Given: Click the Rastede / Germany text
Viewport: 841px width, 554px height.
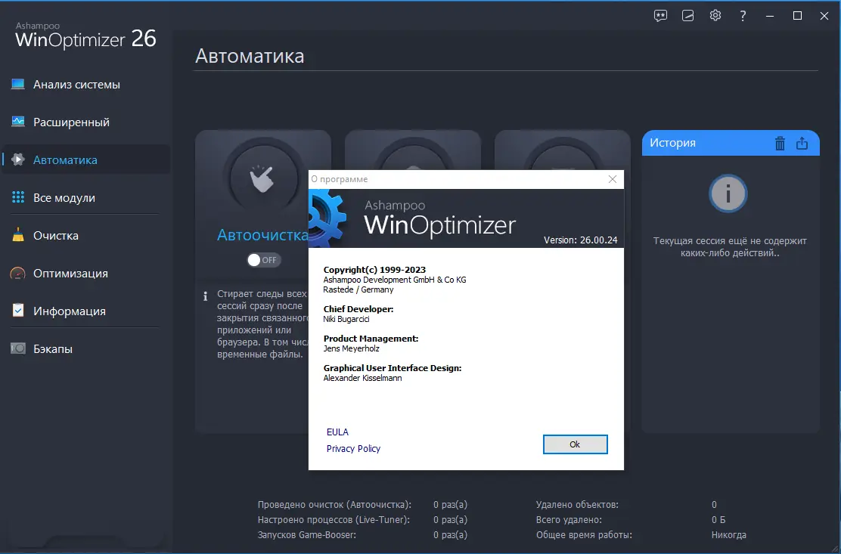Looking at the screenshot, I should click(x=358, y=289).
